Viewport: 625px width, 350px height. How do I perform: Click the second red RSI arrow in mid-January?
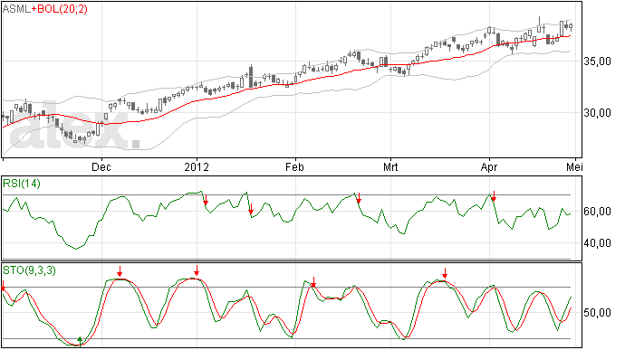pos(251,209)
